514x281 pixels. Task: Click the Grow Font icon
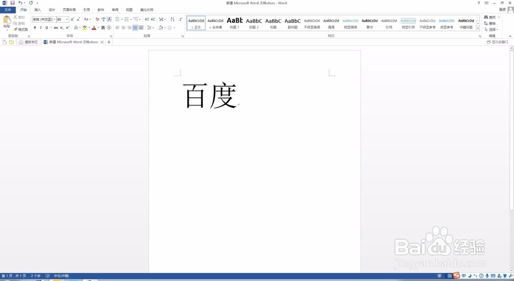(x=72, y=20)
